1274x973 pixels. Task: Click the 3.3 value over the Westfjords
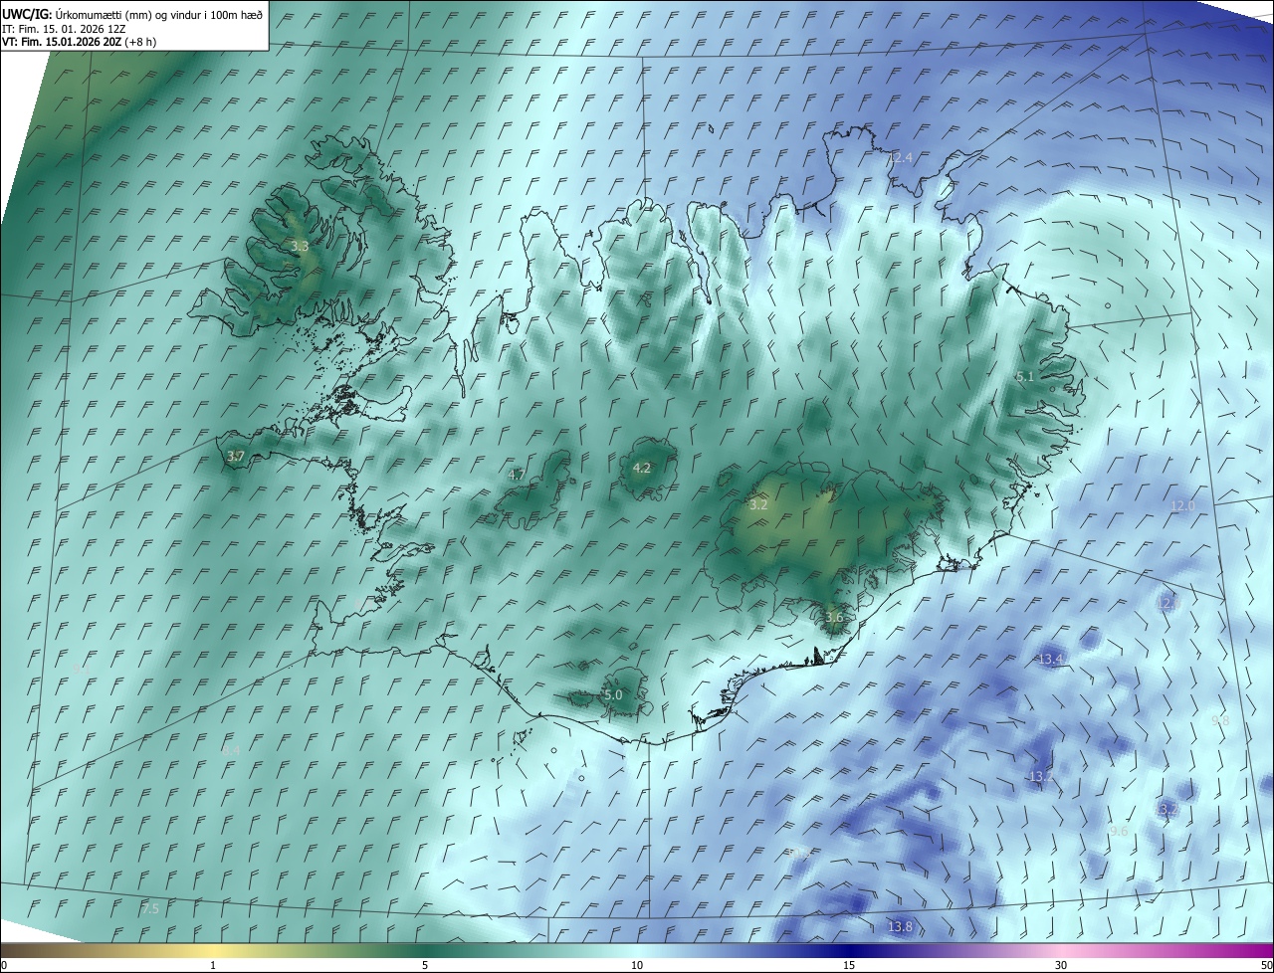tap(300, 246)
